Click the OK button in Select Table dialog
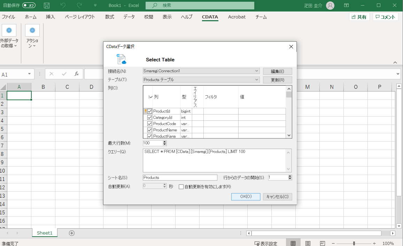 click(245, 197)
